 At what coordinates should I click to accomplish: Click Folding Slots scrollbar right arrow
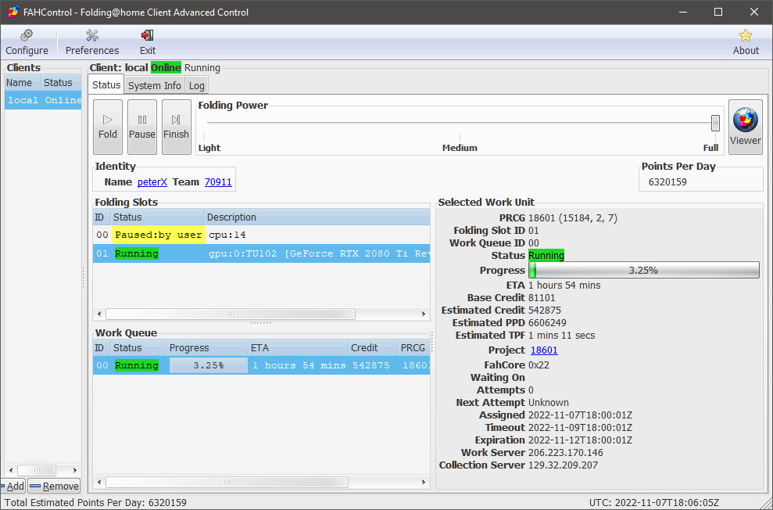coord(424,314)
